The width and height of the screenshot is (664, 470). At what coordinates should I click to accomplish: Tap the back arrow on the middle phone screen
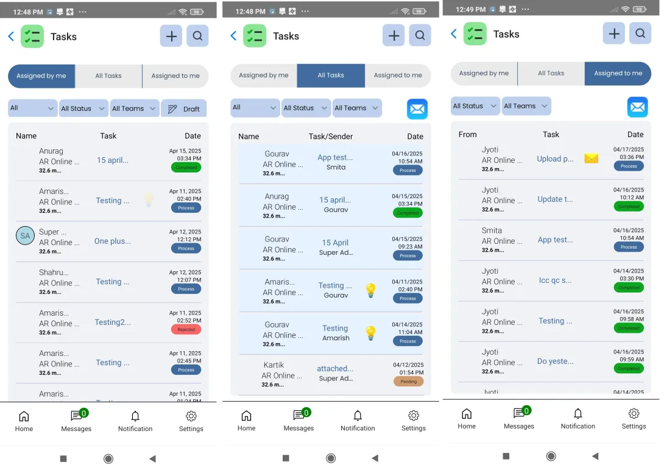(234, 35)
